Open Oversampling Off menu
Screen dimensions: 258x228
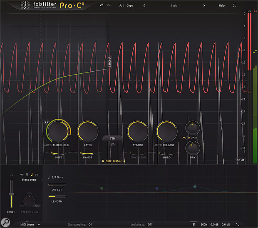tap(80, 225)
